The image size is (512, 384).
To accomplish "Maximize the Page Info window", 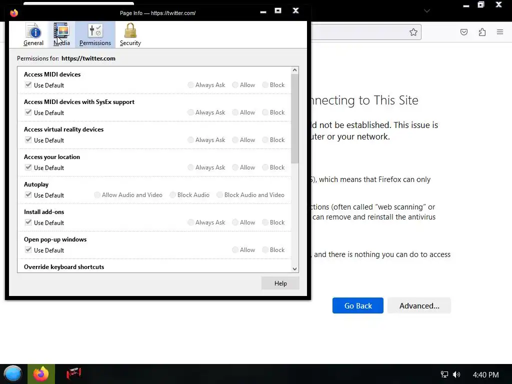I will click(278, 11).
